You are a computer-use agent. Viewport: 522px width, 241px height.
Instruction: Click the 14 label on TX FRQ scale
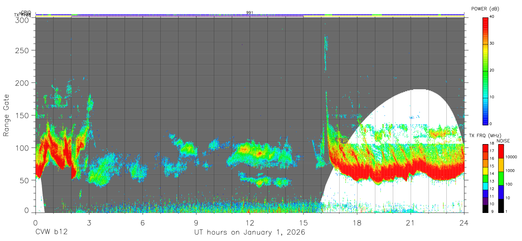click(491, 173)
